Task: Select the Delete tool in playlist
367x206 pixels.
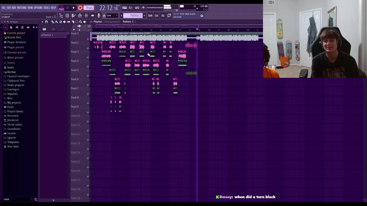Action: (x=60, y=22)
